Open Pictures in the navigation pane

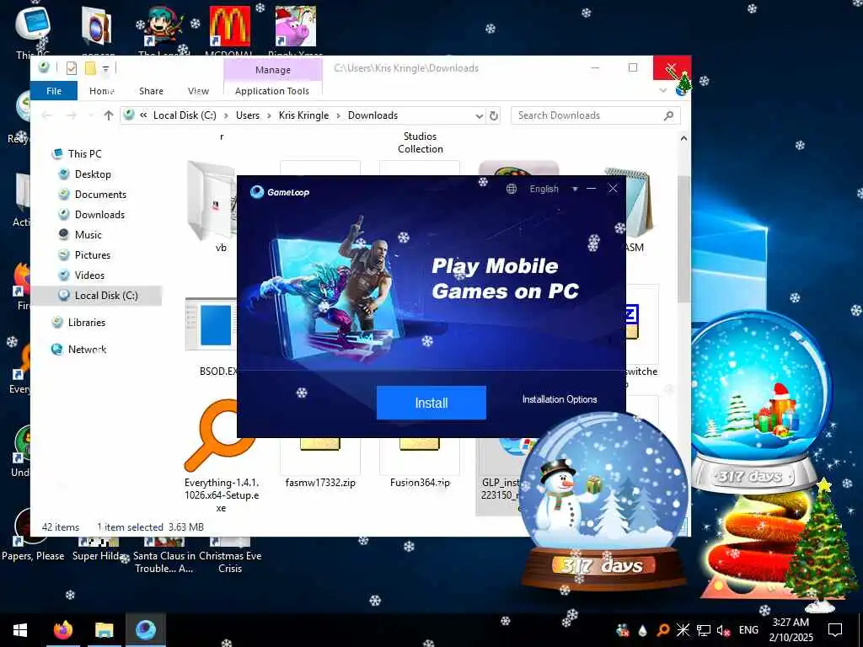tap(93, 255)
